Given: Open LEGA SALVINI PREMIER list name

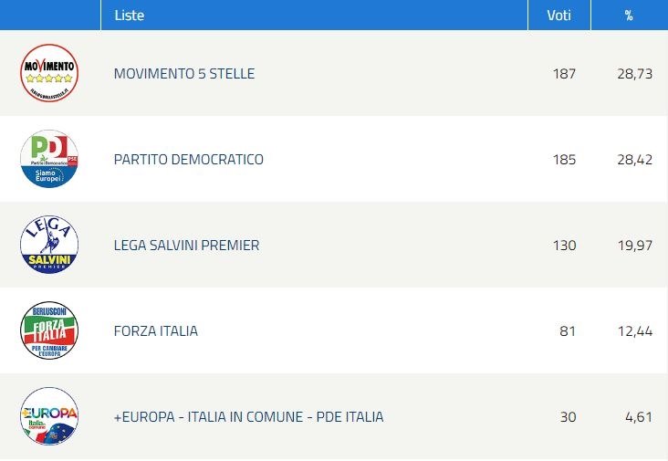Looking at the screenshot, I should [x=186, y=245].
